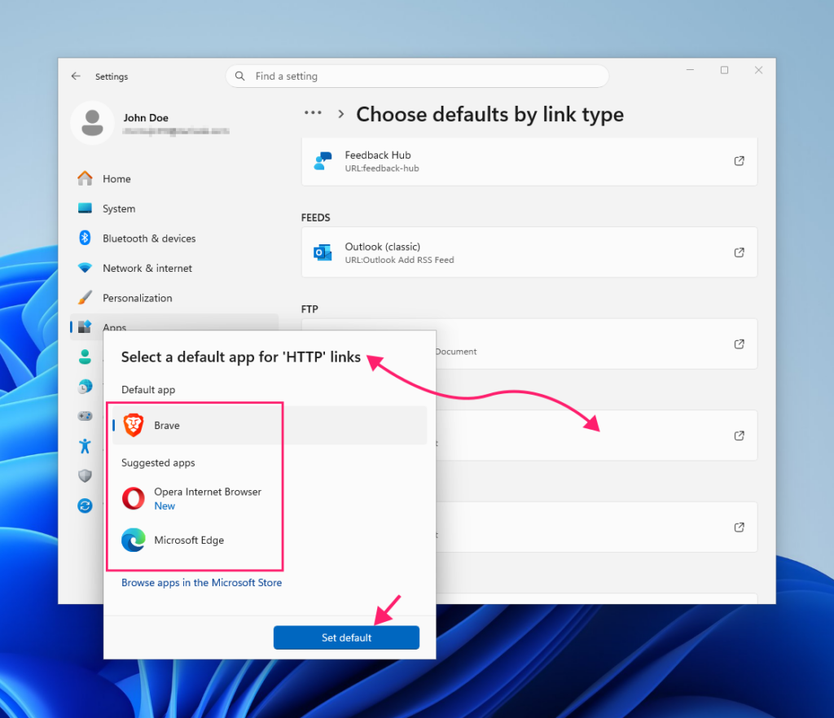Click the Settings window close button
Viewport: 834px width, 718px height.
click(x=758, y=70)
